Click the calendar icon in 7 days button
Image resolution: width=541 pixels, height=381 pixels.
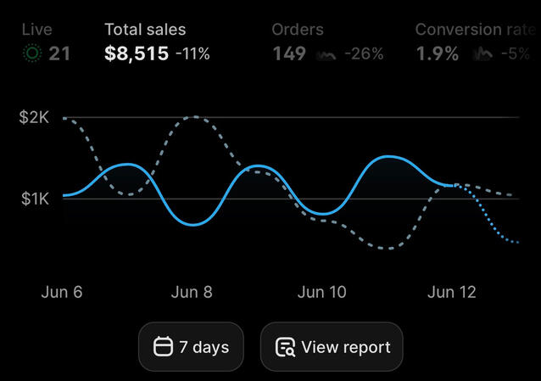[163, 346]
